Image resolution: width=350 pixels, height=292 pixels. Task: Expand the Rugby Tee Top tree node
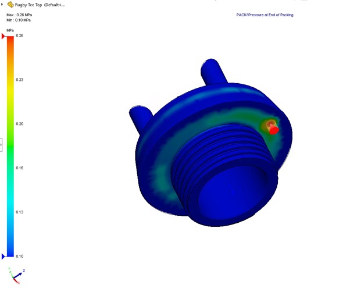tap(3, 5)
